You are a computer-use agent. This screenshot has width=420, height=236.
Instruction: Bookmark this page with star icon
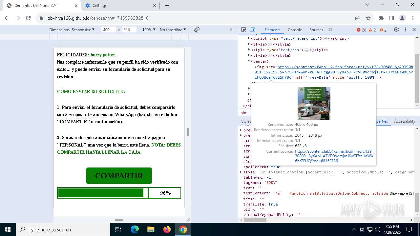[368, 18]
